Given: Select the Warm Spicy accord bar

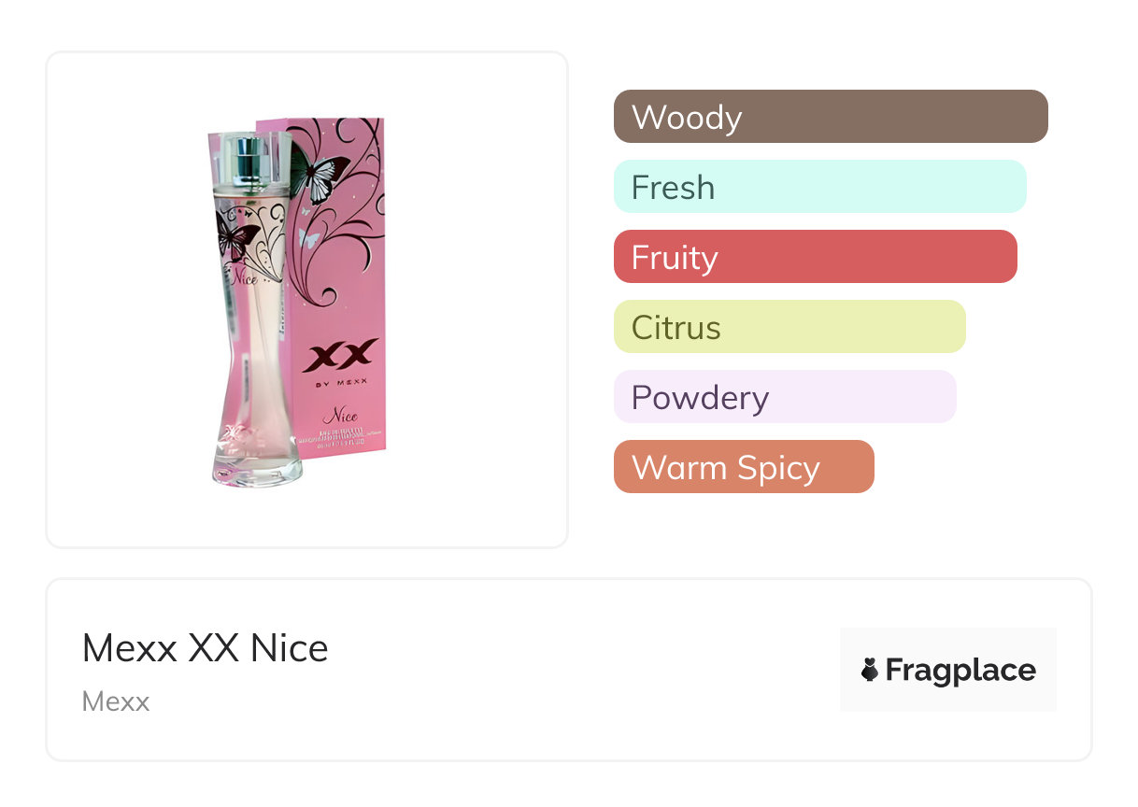Looking at the screenshot, I should (743, 467).
